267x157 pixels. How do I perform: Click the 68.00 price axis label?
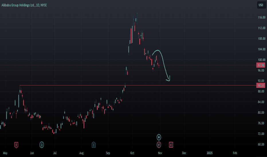(262, 144)
